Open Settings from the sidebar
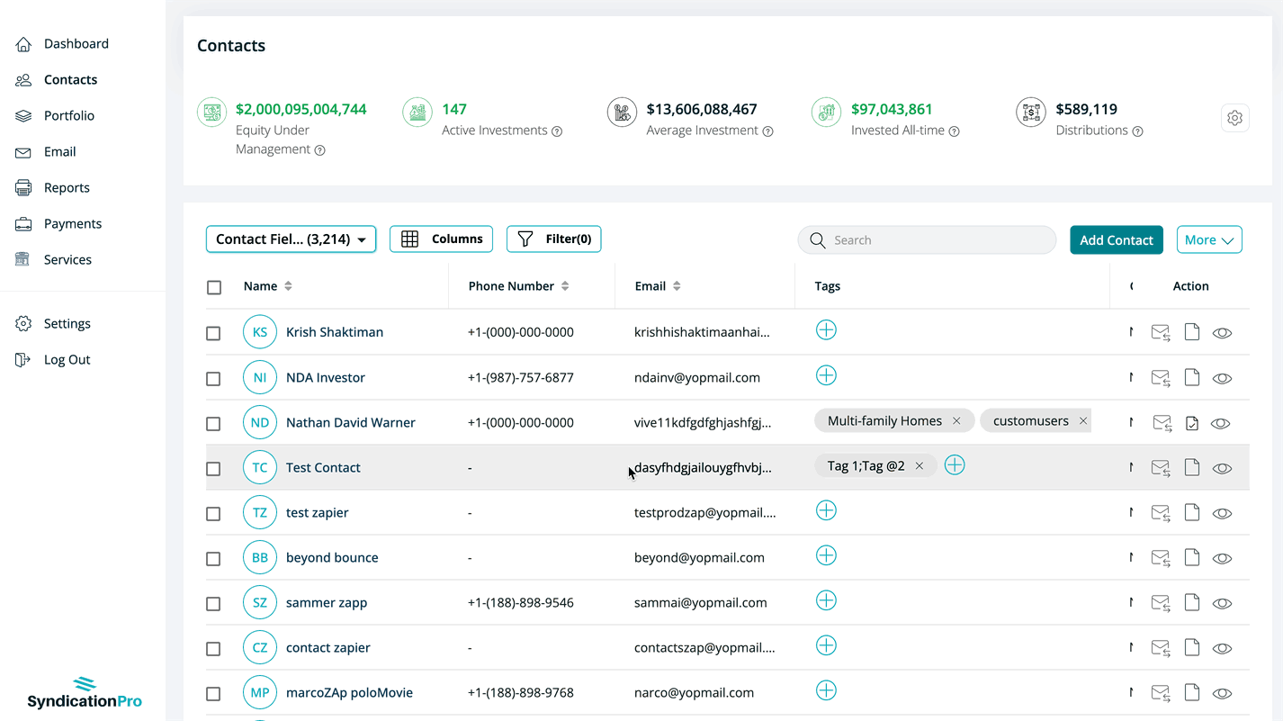The image size is (1283, 721). [67, 323]
